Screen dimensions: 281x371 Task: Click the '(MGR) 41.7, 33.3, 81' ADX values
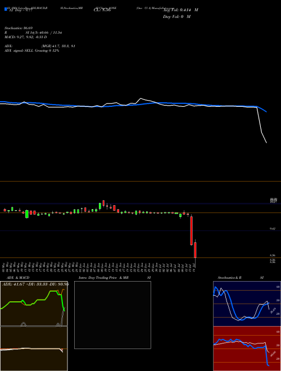58,46
